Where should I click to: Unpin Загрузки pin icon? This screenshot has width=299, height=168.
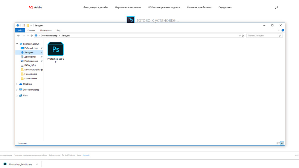click(41, 52)
